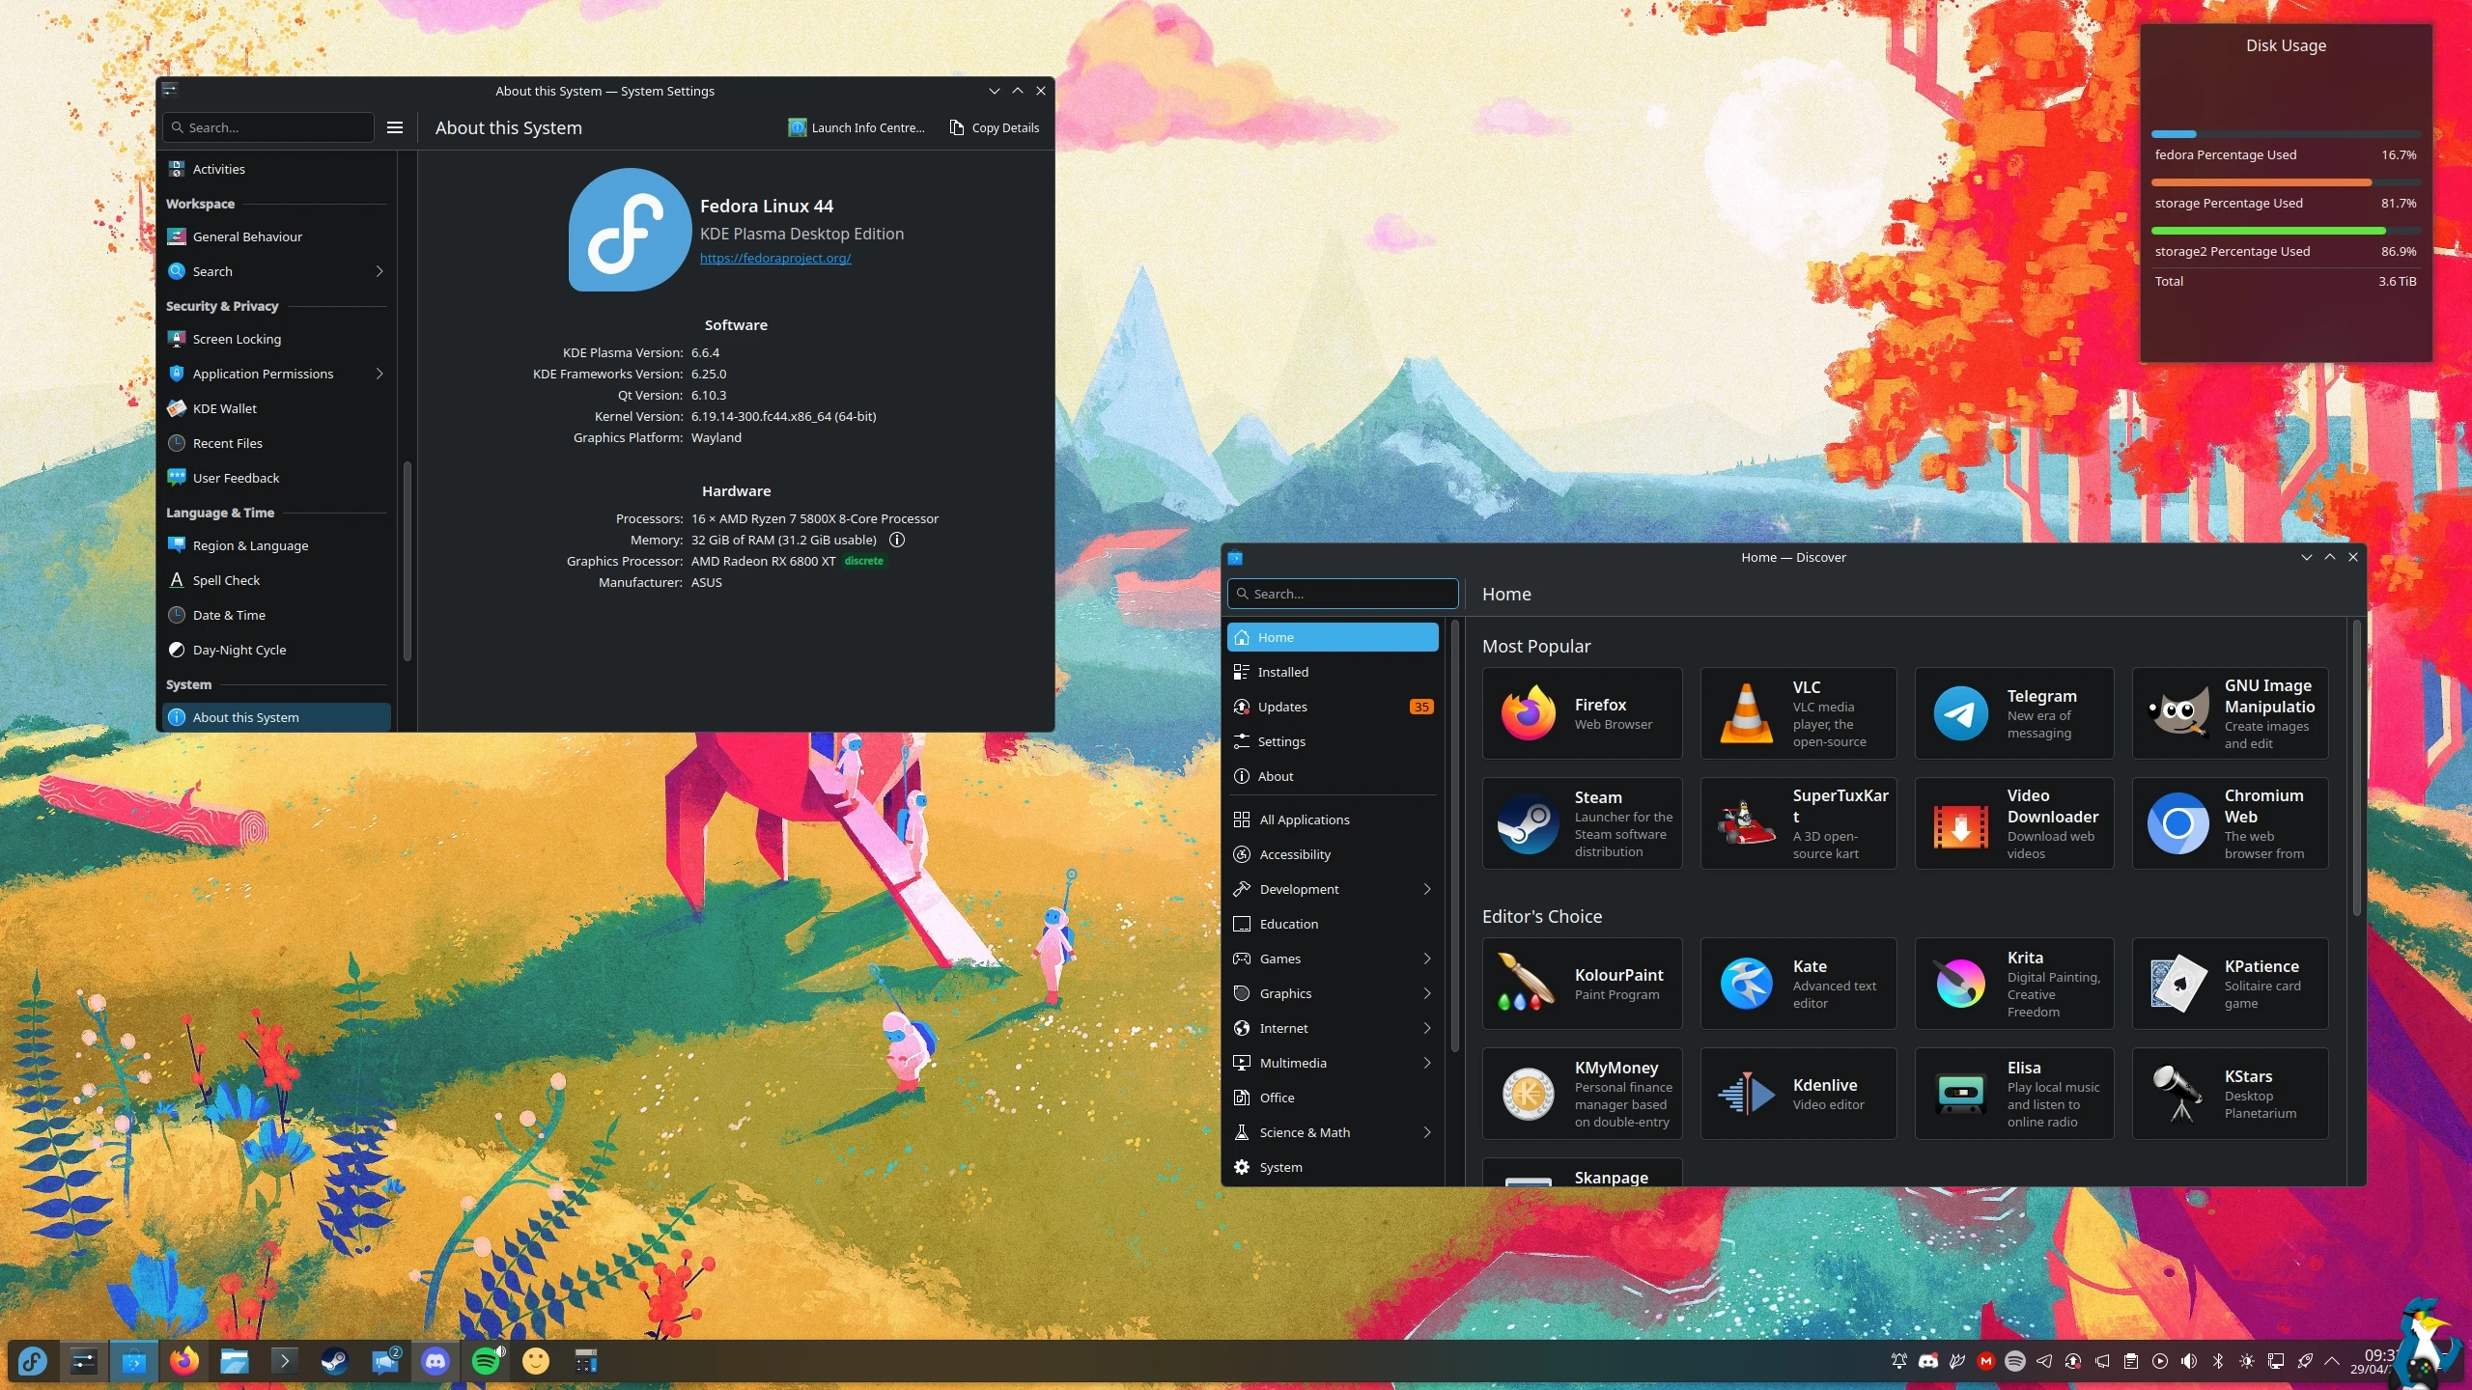Click the Spotify icon in the taskbar
The height and width of the screenshot is (1390, 2472).
(486, 1361)
